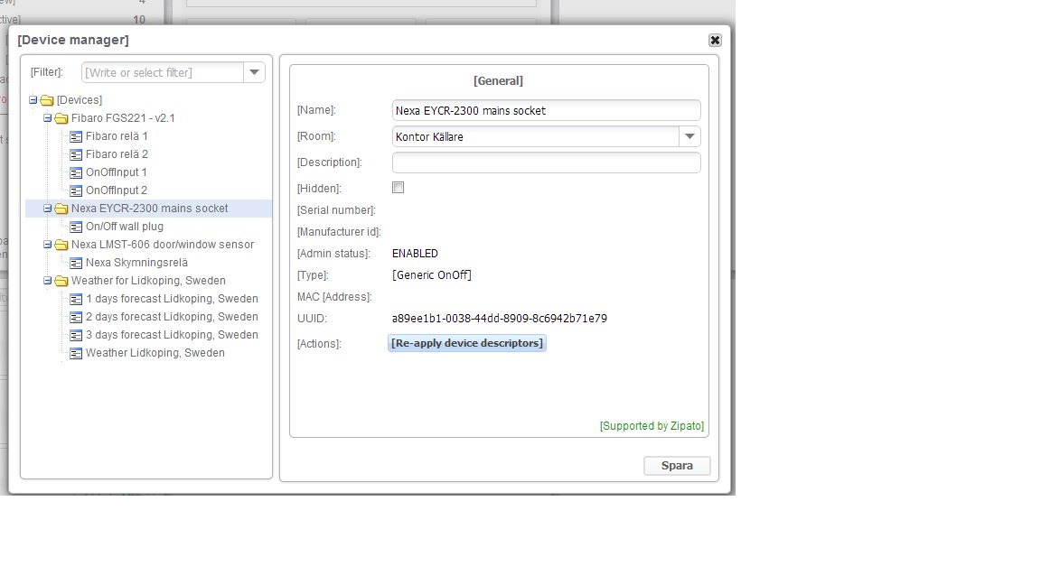This screenshot has width=1041, height=585.
Task: Click the 2 days forecast device icon
Action: coord(76,317)
